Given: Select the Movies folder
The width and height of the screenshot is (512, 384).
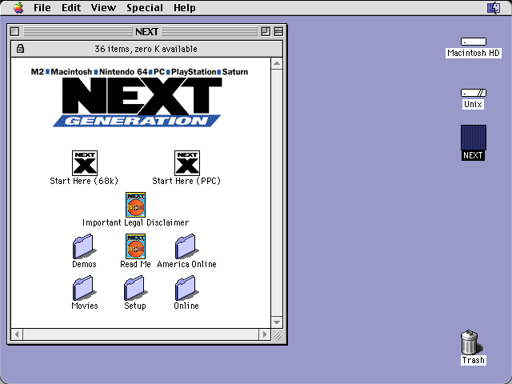Looking at the screenshot, I should tap(84, 288).
